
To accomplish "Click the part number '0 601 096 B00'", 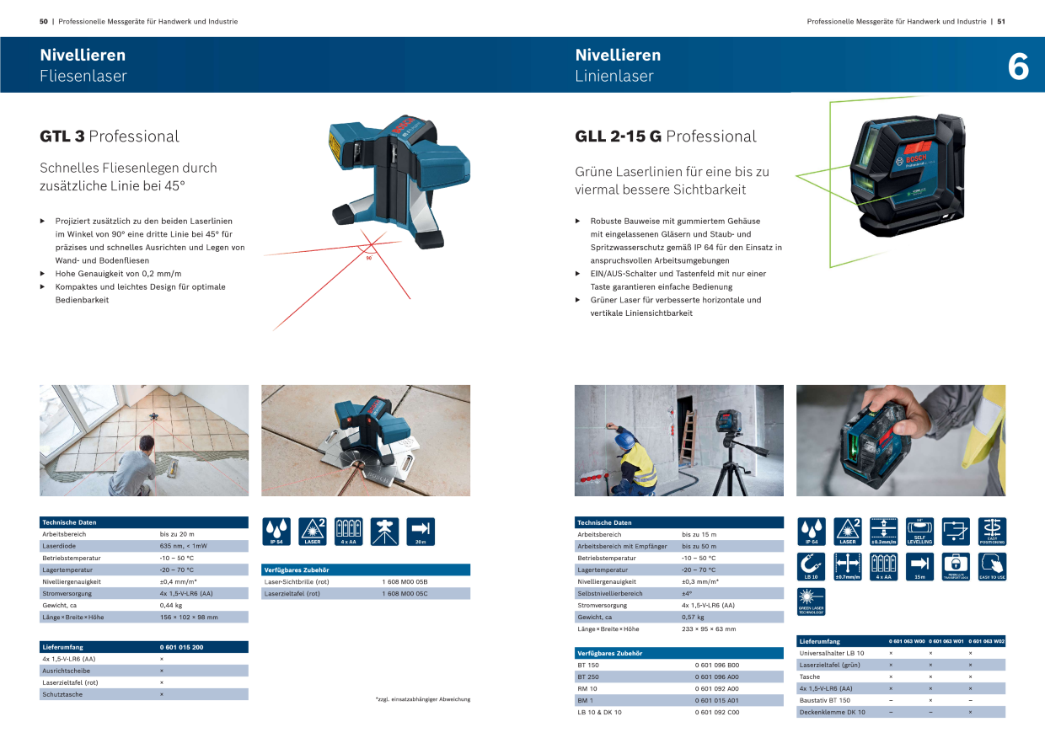I will point(716,665).
